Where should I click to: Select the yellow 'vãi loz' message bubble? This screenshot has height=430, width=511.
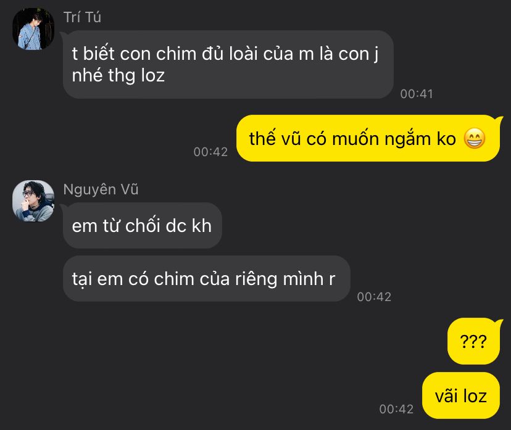coord(461,395)
